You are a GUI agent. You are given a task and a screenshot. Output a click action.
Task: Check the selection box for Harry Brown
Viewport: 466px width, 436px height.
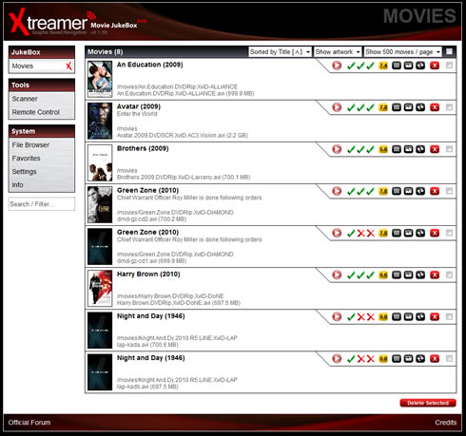(449, 275)
